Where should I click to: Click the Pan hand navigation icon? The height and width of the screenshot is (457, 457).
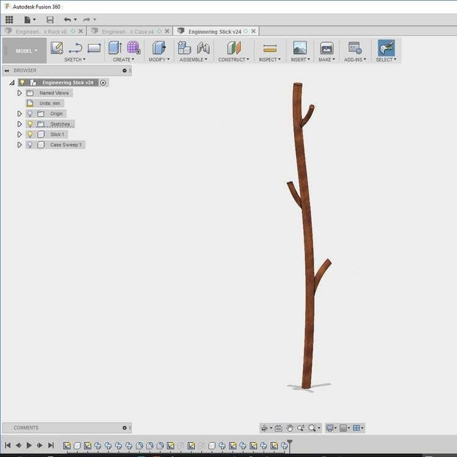pyautogui.click(x=290, y=428)
